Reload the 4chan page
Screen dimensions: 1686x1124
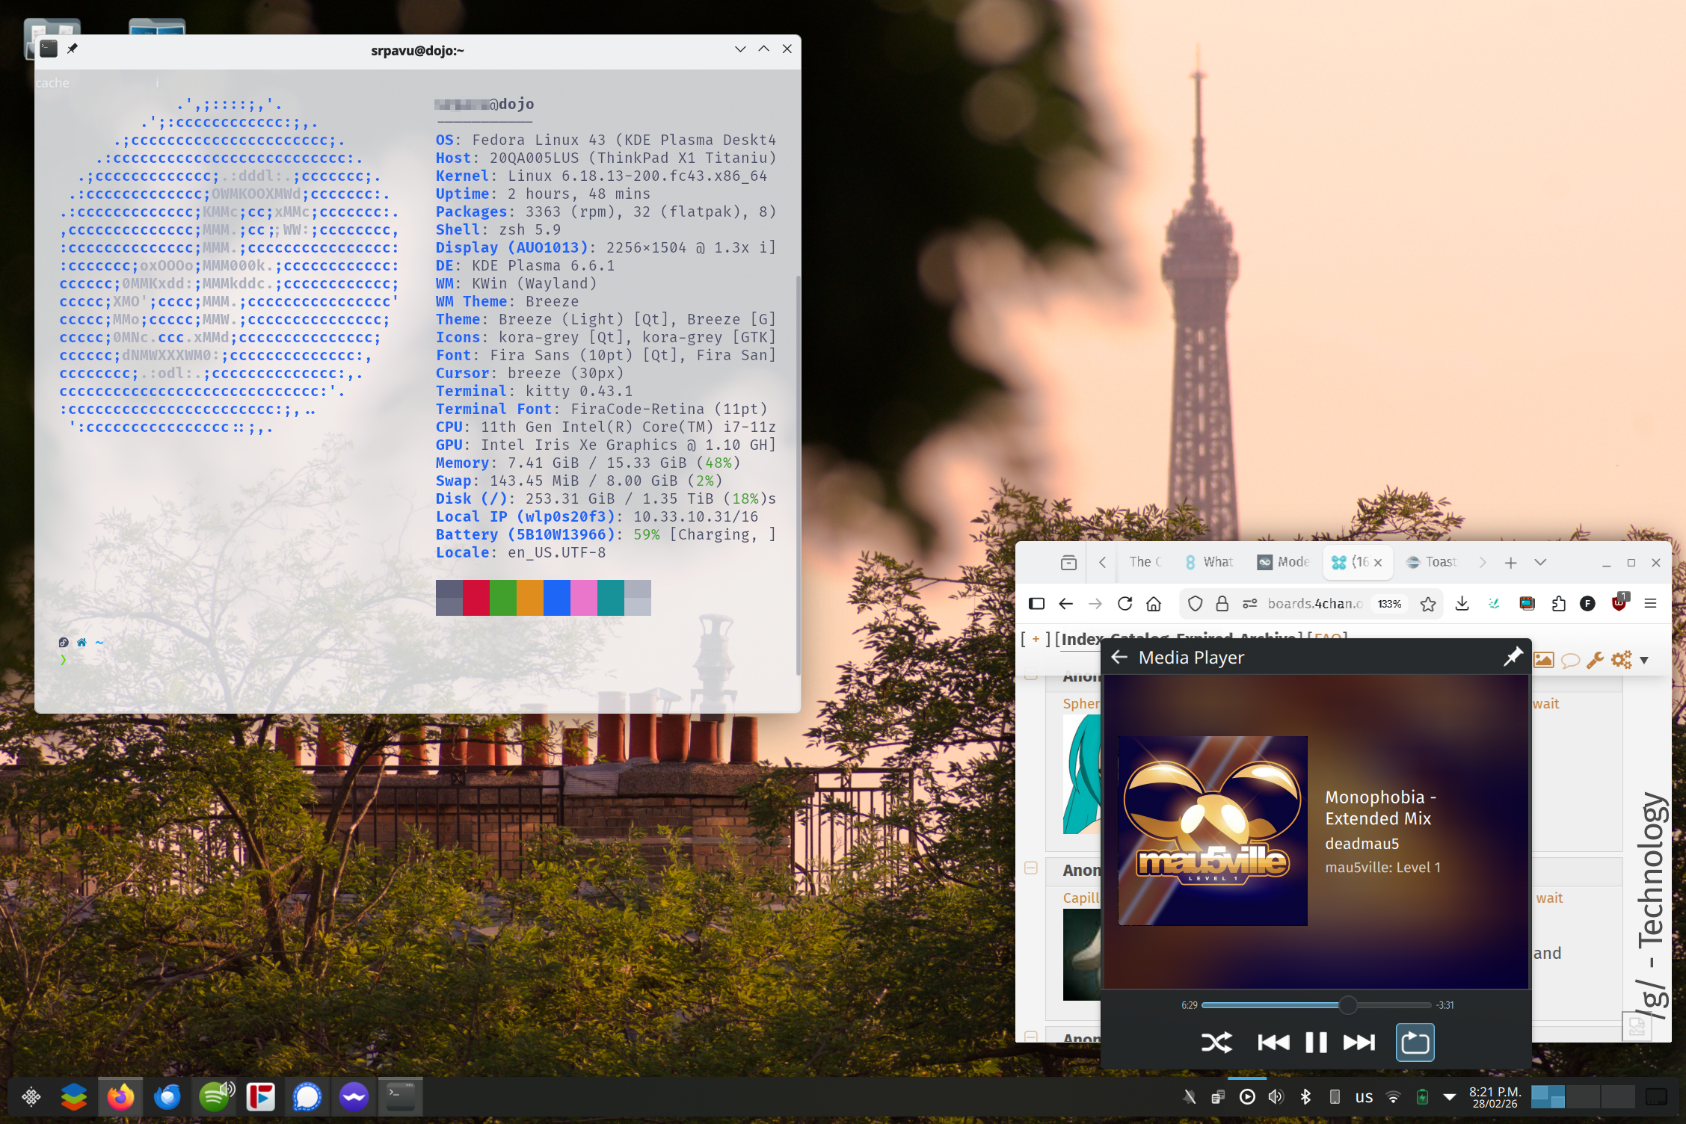click(1124, 604)
